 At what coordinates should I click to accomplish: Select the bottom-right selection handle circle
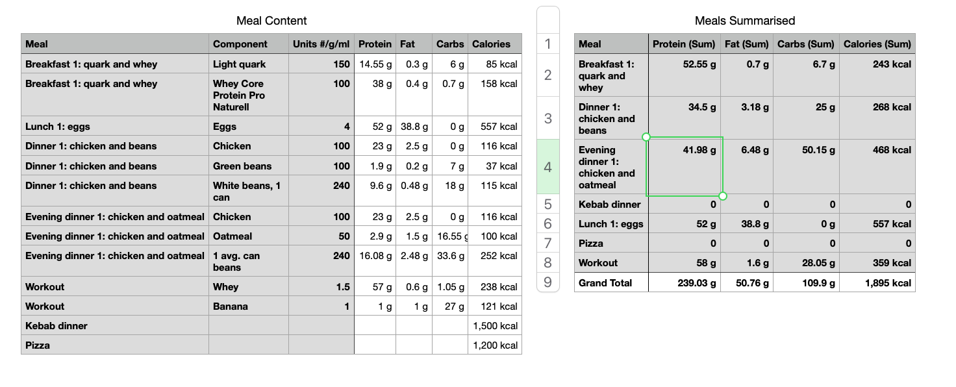pyautogui.click(x=723, y=196)
